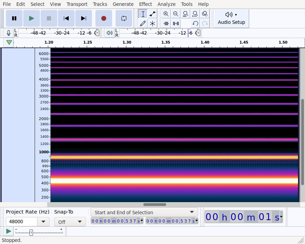Start recording with the red Record button

[x=104, y=18]
